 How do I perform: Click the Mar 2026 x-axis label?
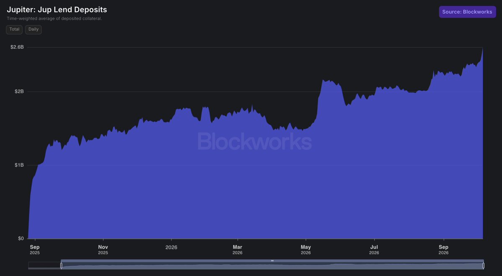237,250
